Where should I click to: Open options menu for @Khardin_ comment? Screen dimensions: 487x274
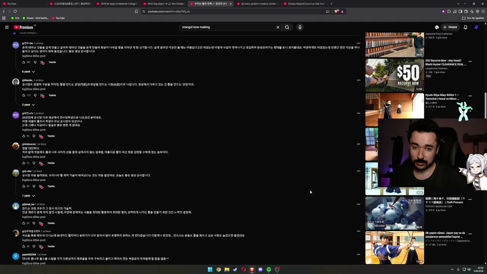(358, 80)
